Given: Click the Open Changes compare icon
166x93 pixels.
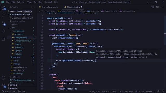Looking at the screenshot, I should coord(153,7).
